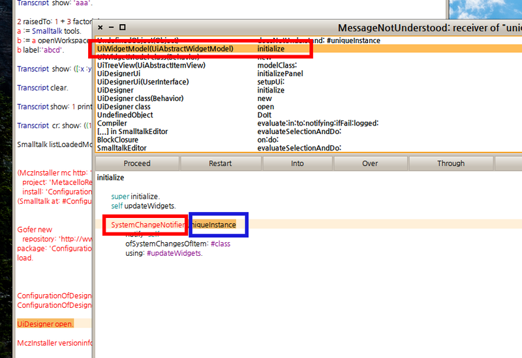Select the Compiler evaluate stack frame
The width and height of the screenshot is (522, 358).
(112, 123)
